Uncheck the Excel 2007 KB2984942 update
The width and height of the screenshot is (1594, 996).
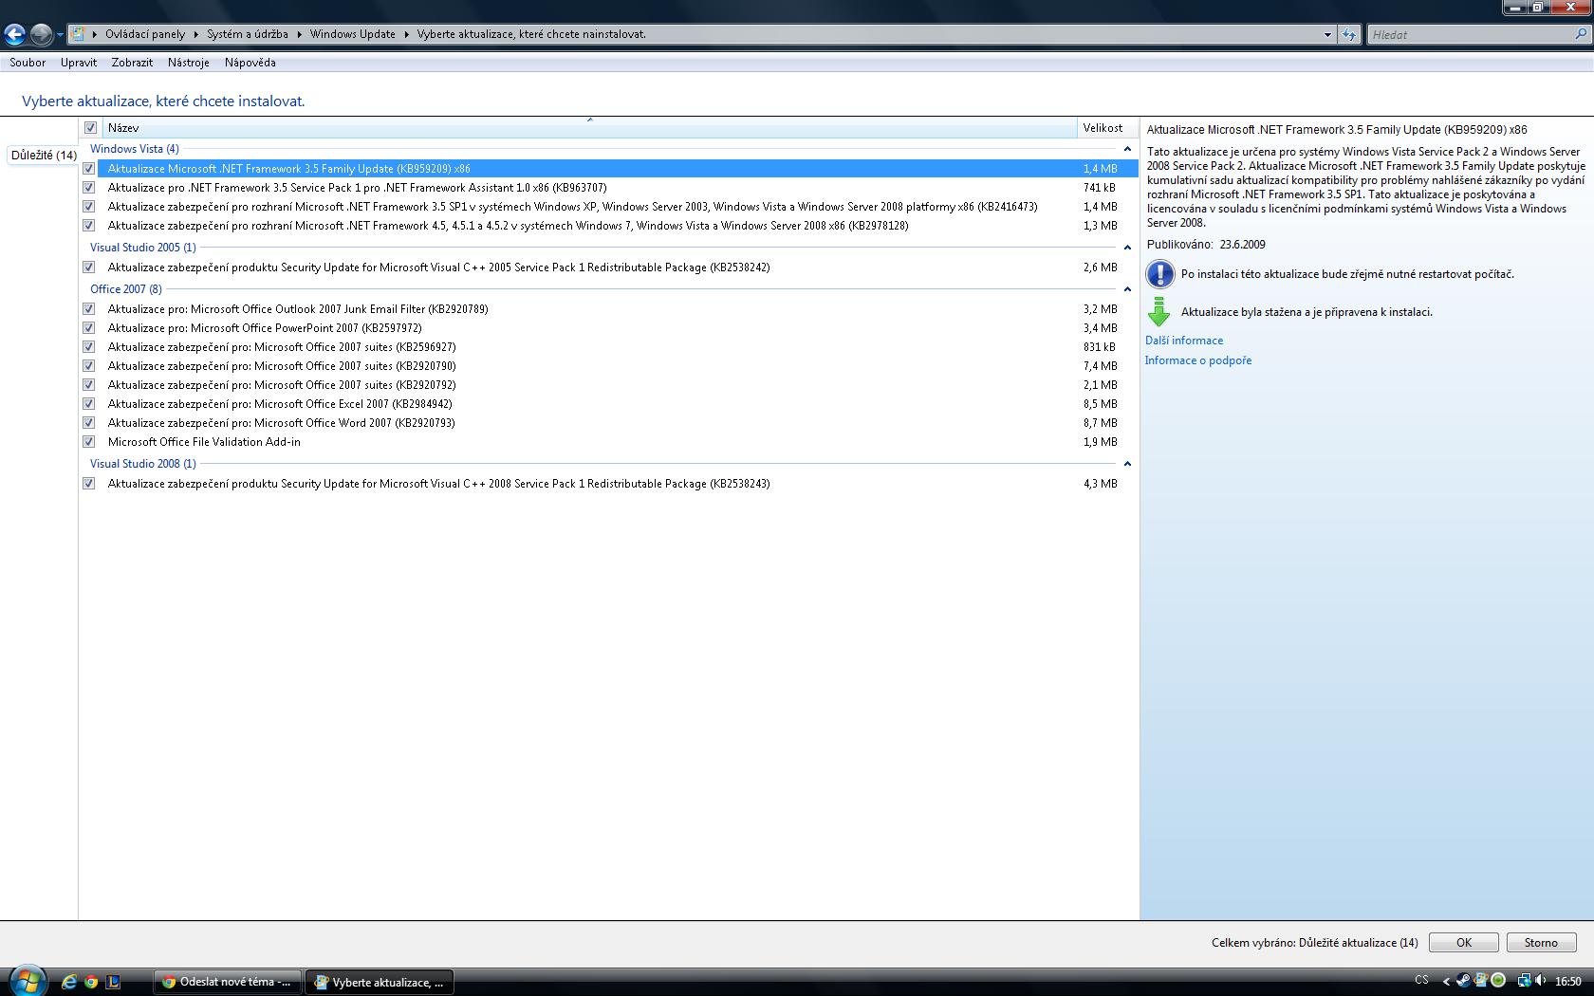pos(89,404)
